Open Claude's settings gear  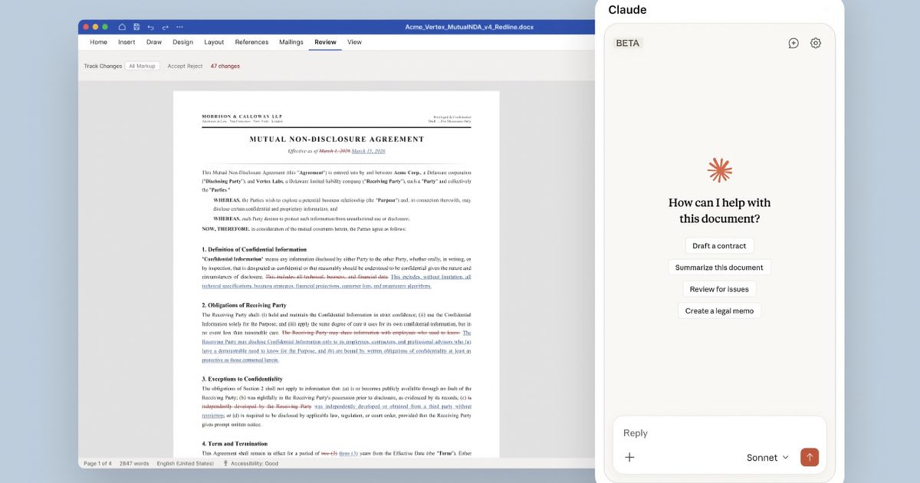815,43
